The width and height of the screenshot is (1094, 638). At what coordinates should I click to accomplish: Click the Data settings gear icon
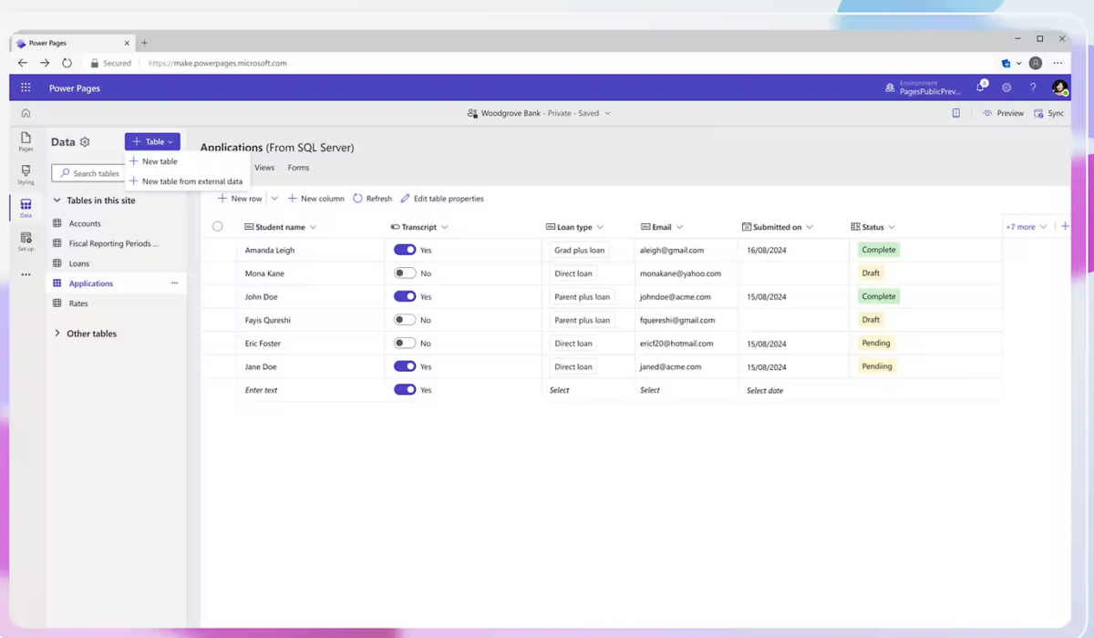(85, 141)
